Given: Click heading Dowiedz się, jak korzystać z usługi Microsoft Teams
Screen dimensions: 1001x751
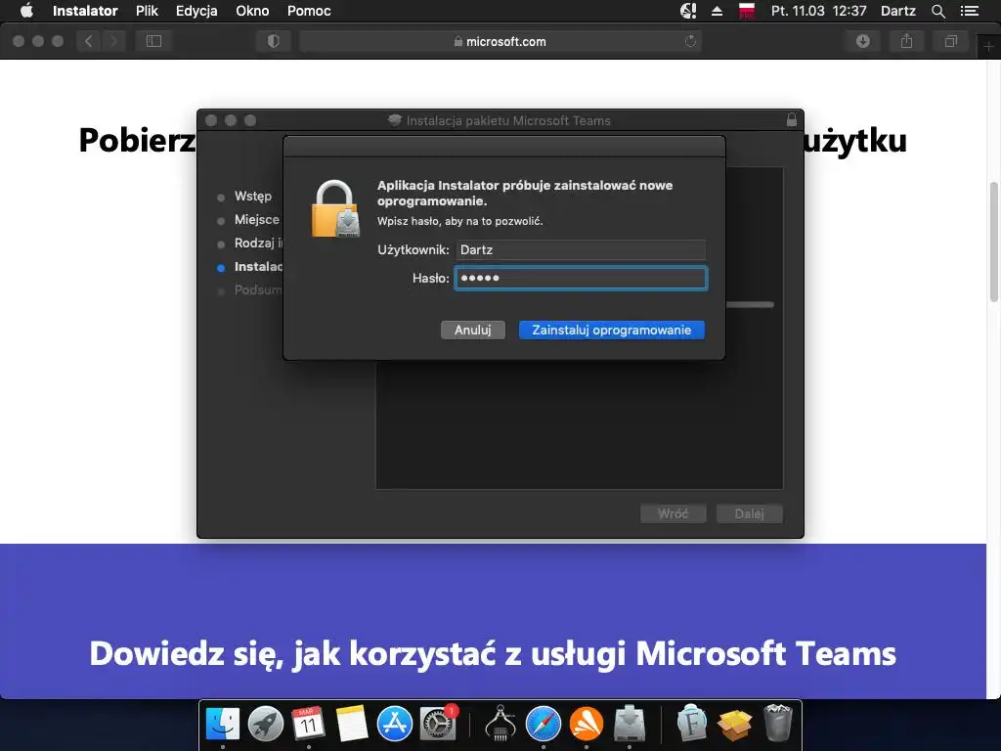Looking at the screenshot, I should (x=493, y=654).
